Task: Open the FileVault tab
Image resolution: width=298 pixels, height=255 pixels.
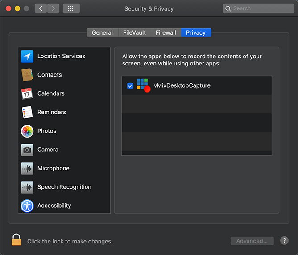Action: [x=134, y=33]
